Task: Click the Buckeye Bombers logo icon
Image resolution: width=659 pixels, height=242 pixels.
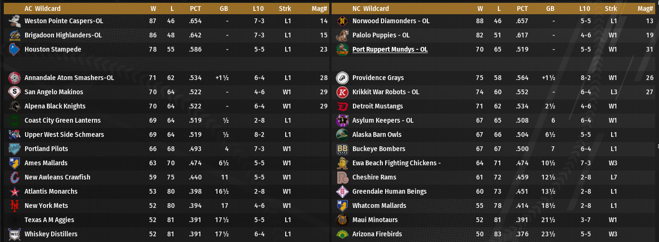Action: tap(342, 149)
